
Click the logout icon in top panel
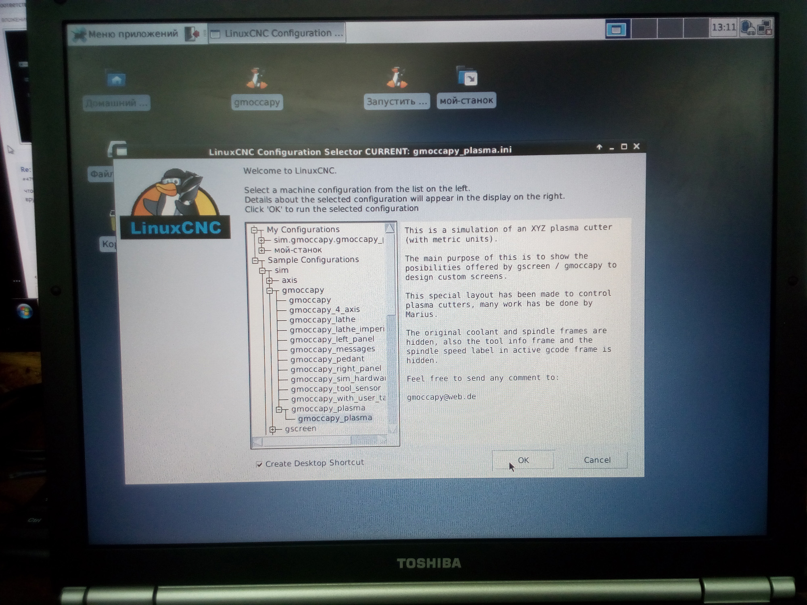point(192,34)
